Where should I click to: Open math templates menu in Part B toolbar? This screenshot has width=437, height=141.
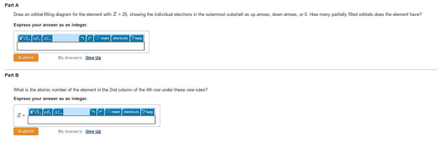[x=36, y=112]
